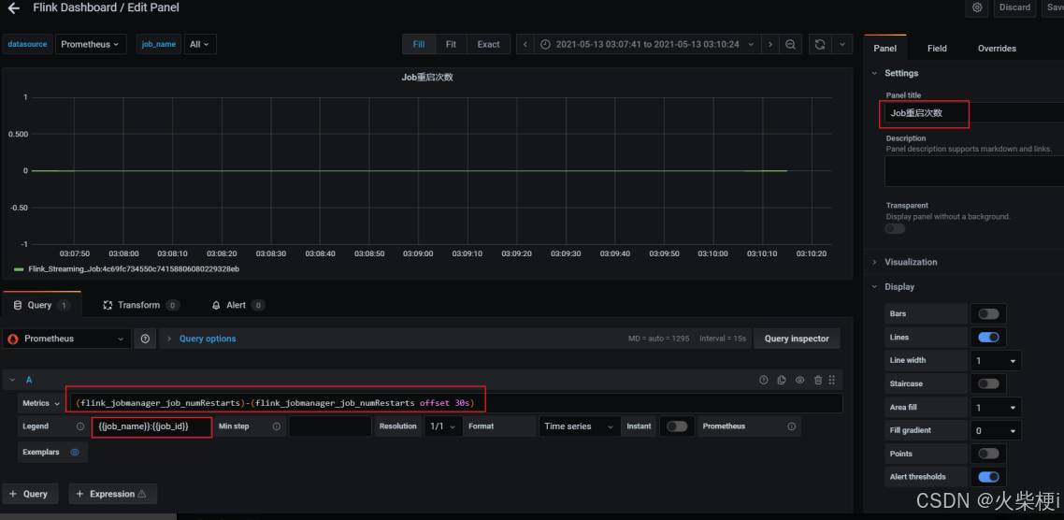Viewport: 1064px width, 520px height.
Task: Click the Min step info icon
Action: coord(276,426)
